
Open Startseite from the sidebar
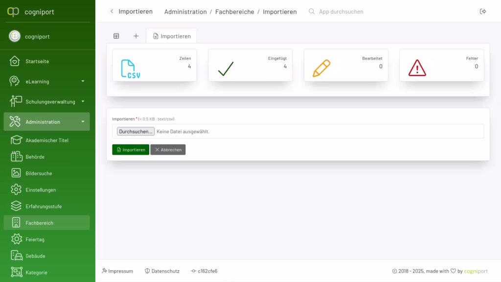point(37,61)
